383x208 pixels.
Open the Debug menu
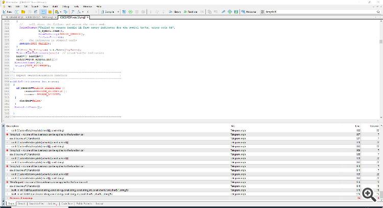(65, 7)
